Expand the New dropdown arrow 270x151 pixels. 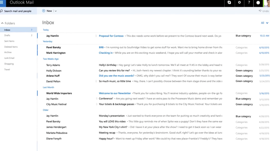click(x=56, y=11)
